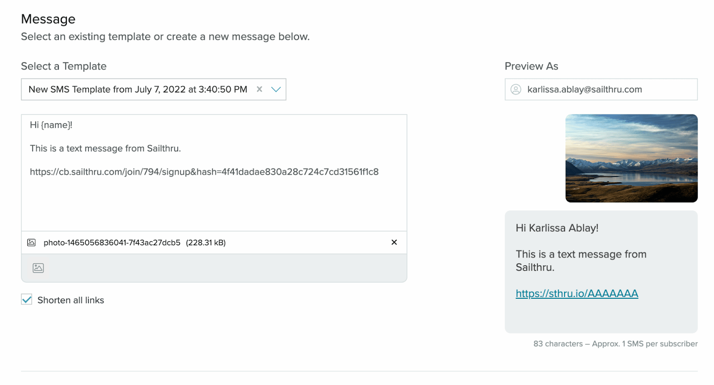Click the 83 characters count text

(615, 343)
